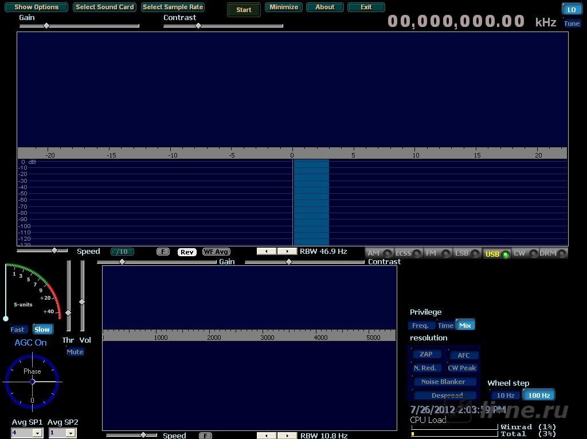Open Select Sample Rate dialog
Image resolution: width=587 pixels, height=439 pixels.
tap(173, 7)
